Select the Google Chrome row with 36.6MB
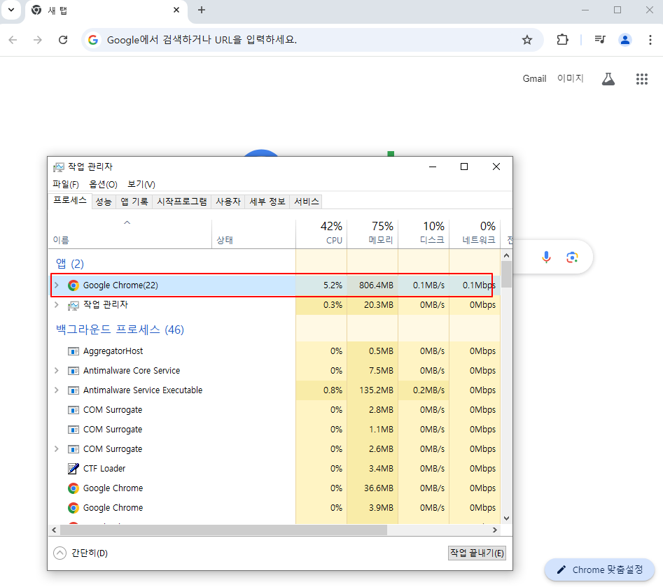Viewport: 663px width, 587px height. coord(274,488)
